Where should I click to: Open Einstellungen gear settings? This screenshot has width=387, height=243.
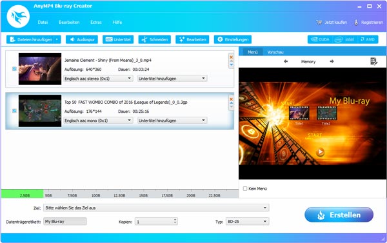233,39
